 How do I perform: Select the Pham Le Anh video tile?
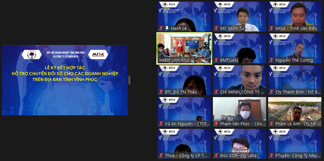[295, 112]
